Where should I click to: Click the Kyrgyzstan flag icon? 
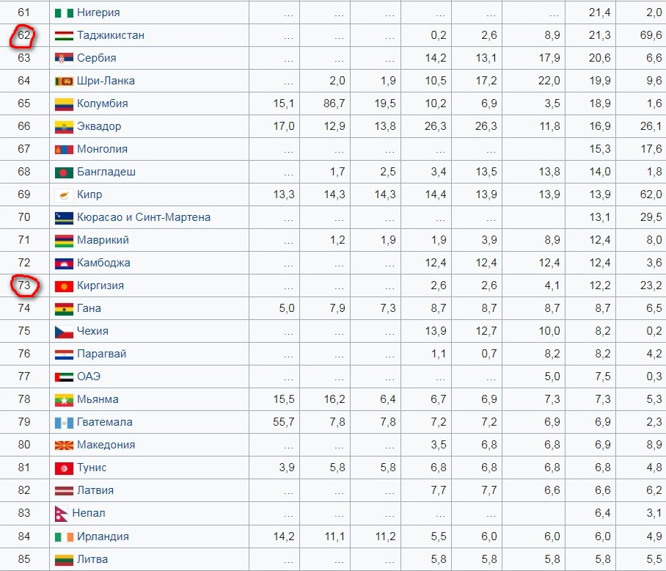click(x=64, y=285)
